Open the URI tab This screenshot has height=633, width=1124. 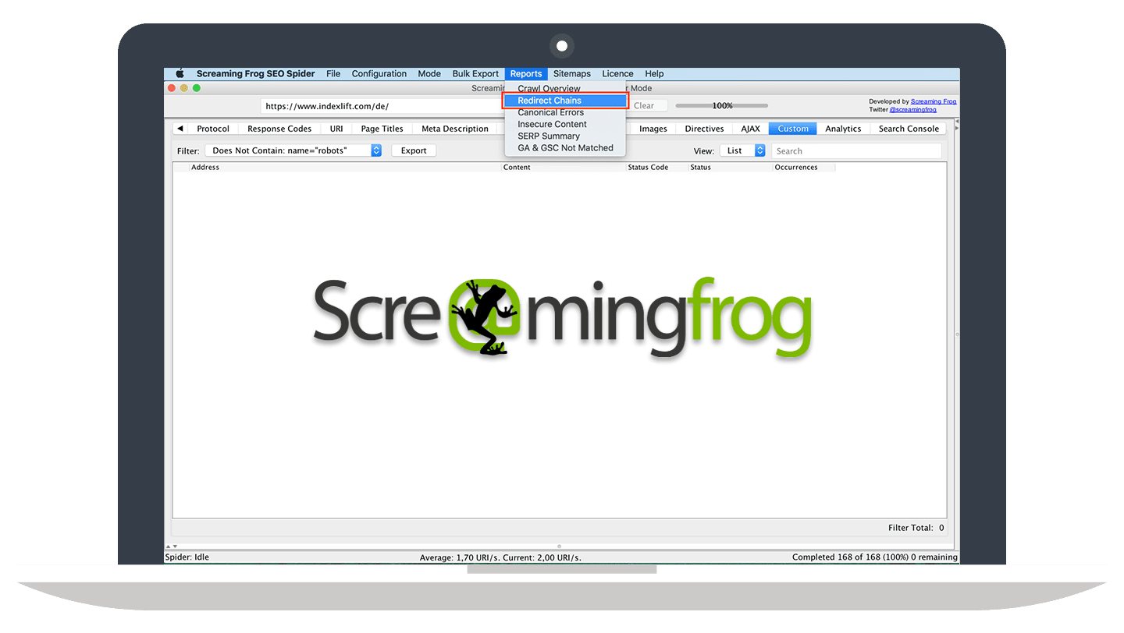pyautogui.click(x=336, y=129)
